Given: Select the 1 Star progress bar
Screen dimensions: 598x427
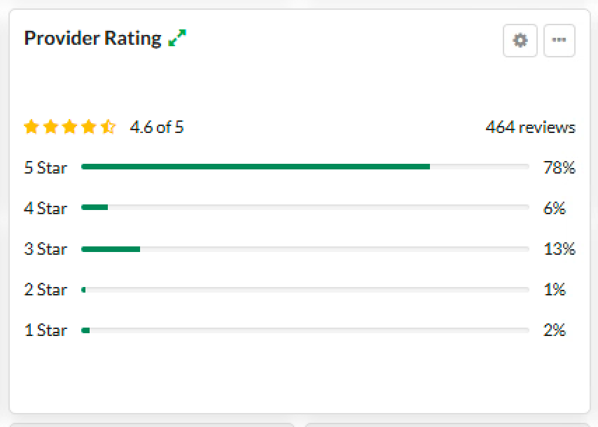Looking at the screenshot, I should (305, 330).
